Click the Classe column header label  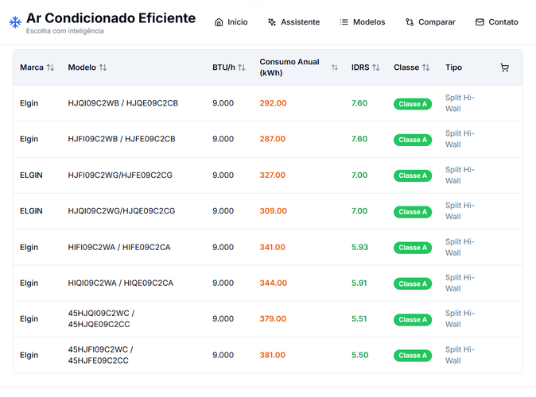point(406,67)
